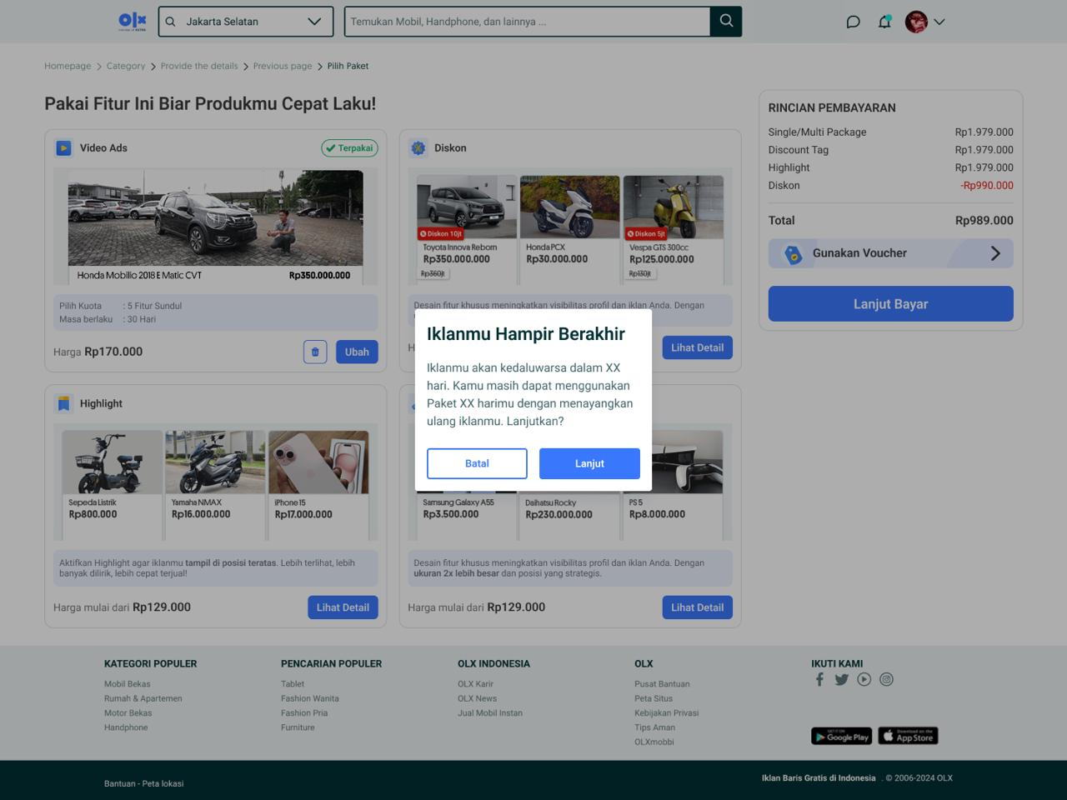This screenshot has height=800, width=1067.
Task: Open the OLX Instagram page icon
Action: 887,679
